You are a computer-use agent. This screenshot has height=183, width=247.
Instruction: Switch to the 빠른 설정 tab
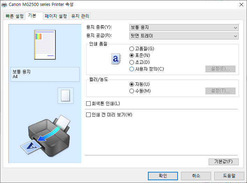coord(14,16)
